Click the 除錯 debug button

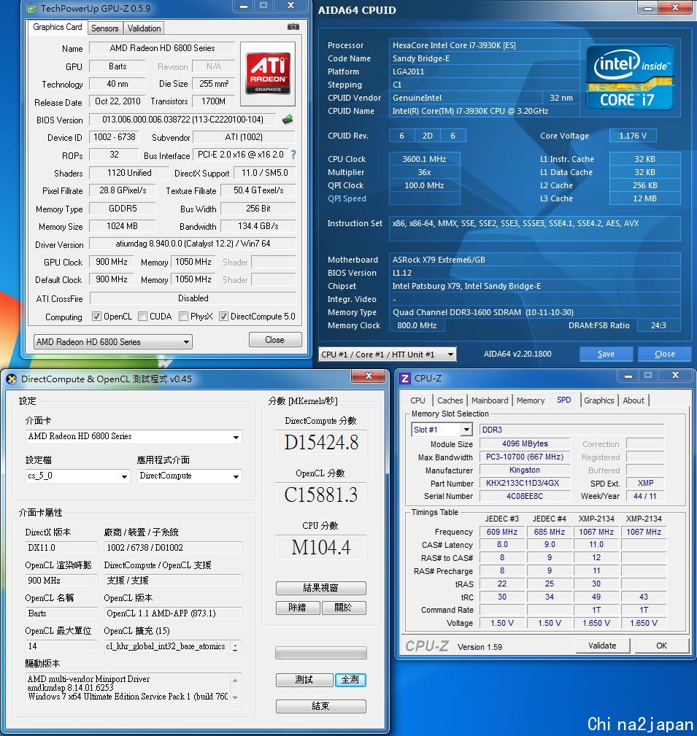click(298, 608)
